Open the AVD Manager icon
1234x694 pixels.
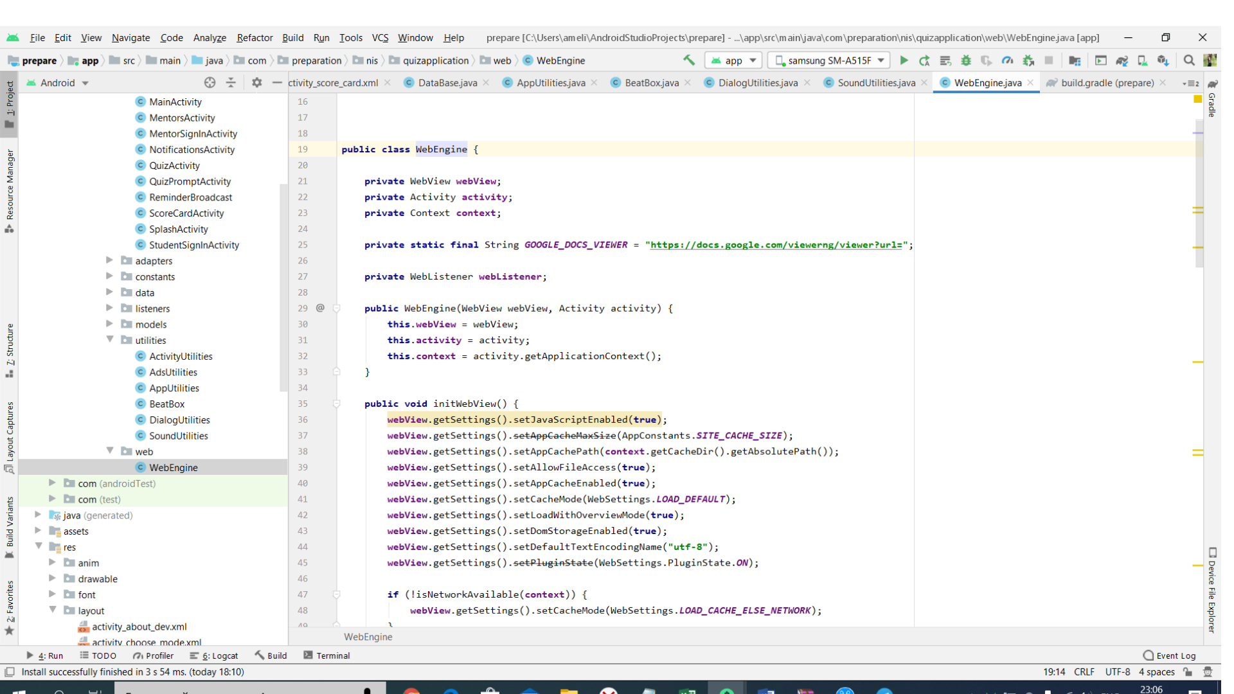click(x=1142, y=60)
